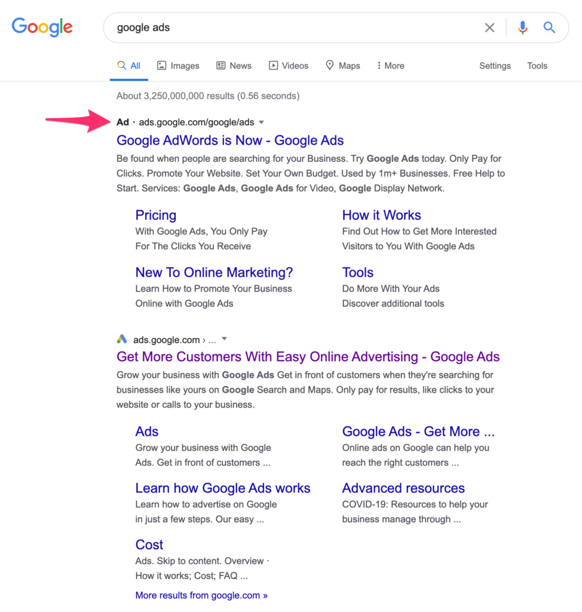Click 'Learn how Google Ads works' link

click(x=223, y=488)
